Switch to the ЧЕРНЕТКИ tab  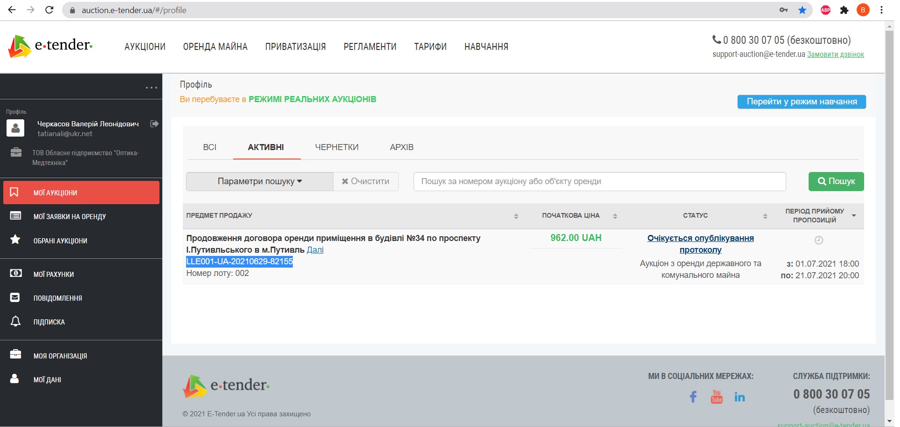tap(337, 147)
